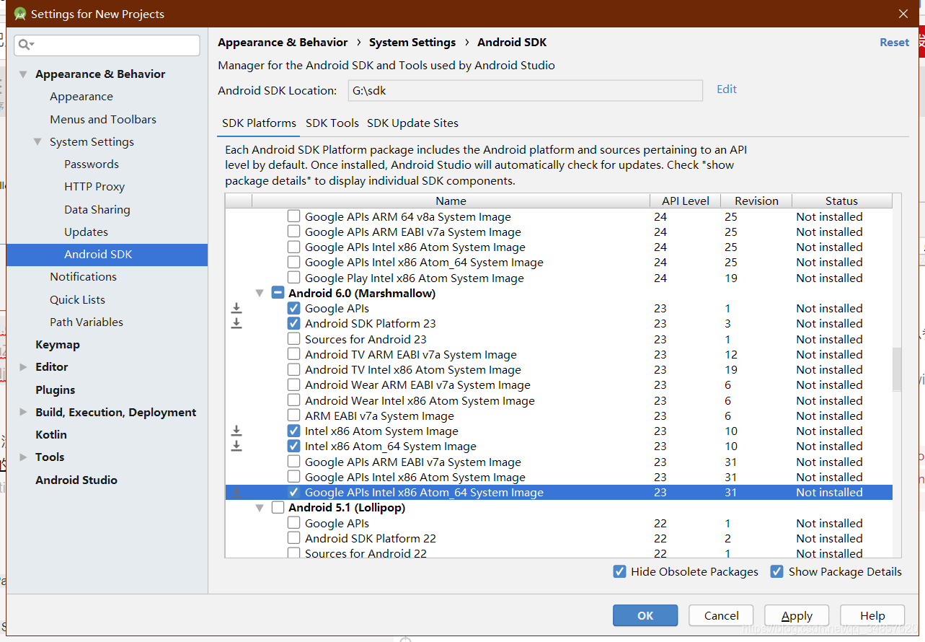Image resolution: width=925 pixels, height=642 pixels.
Task: Click Android SDK Location path field
Action: click(x=525, y=90)
